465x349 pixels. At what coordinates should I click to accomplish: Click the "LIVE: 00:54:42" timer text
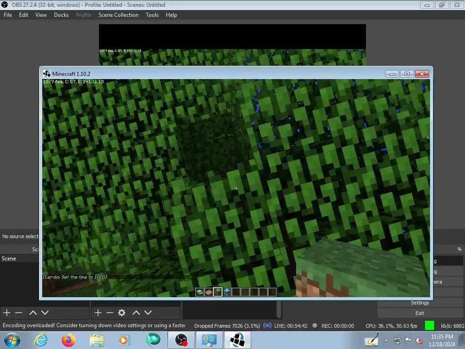[291, 325]
